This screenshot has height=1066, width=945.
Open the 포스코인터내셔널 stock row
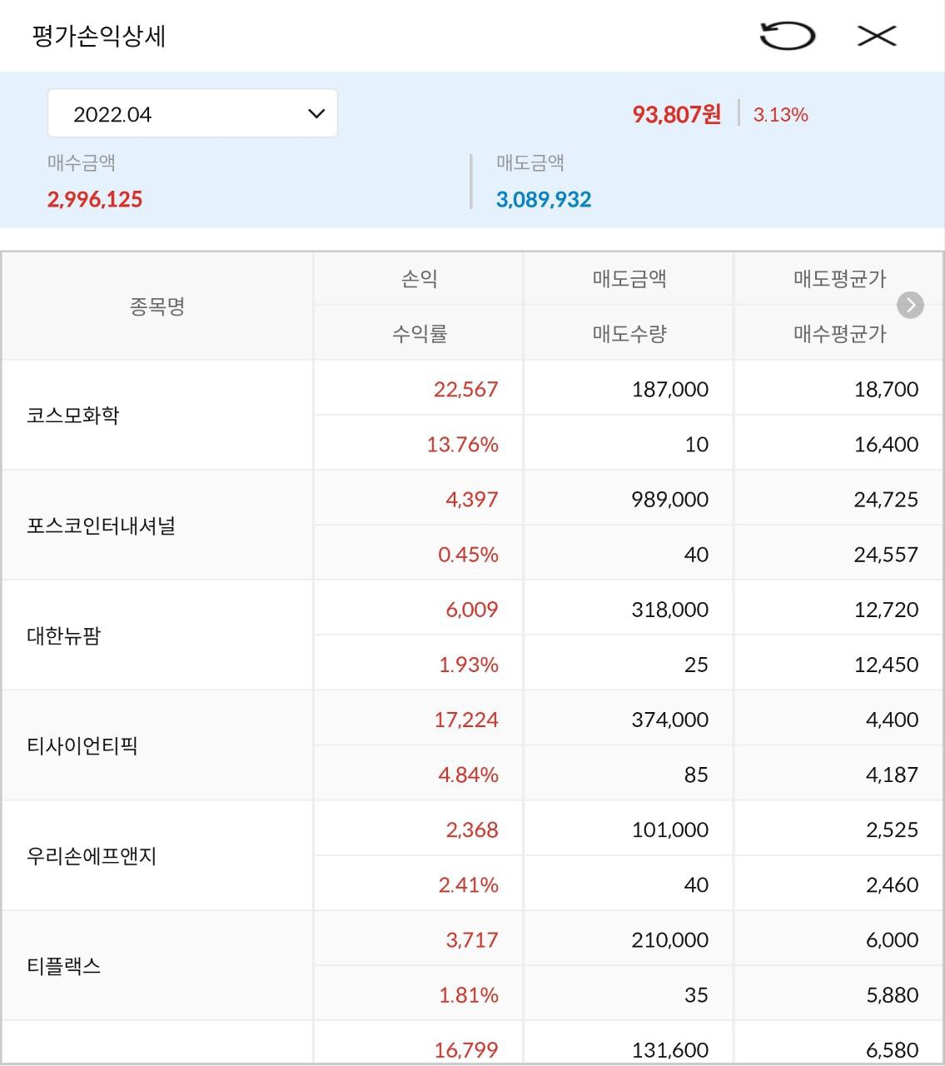tap(101, 526)
